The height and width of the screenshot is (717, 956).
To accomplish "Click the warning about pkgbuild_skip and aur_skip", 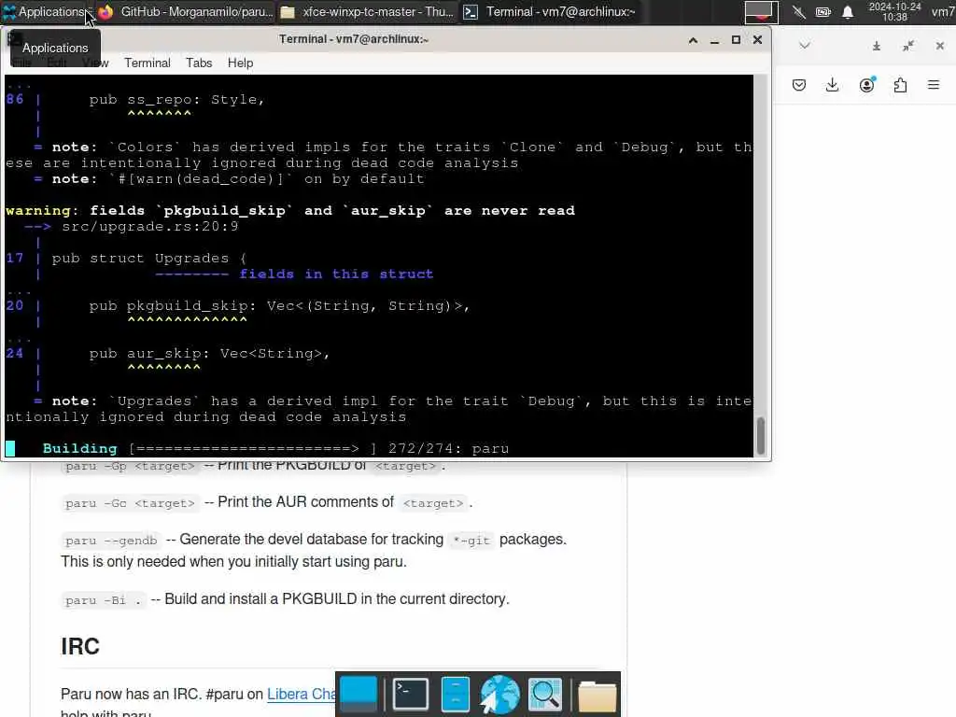I will [290, 211].
